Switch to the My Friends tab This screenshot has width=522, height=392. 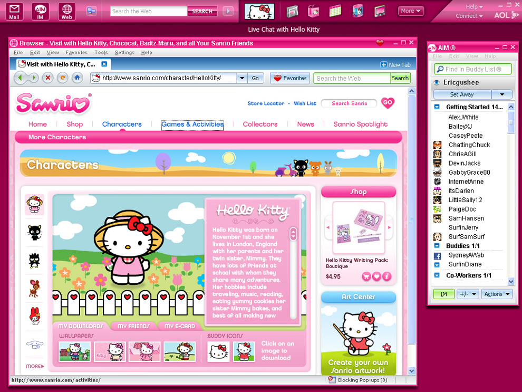(x=134, y=326)
